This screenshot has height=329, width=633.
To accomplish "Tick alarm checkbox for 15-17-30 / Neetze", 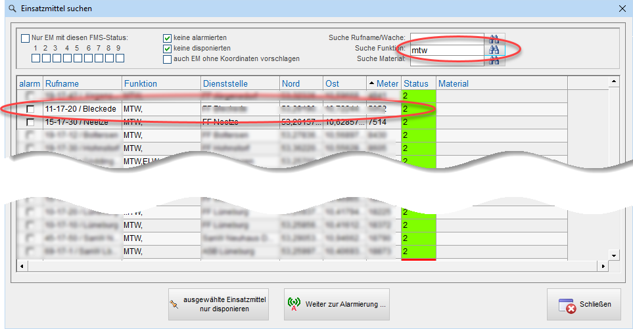I will point(30,122).
